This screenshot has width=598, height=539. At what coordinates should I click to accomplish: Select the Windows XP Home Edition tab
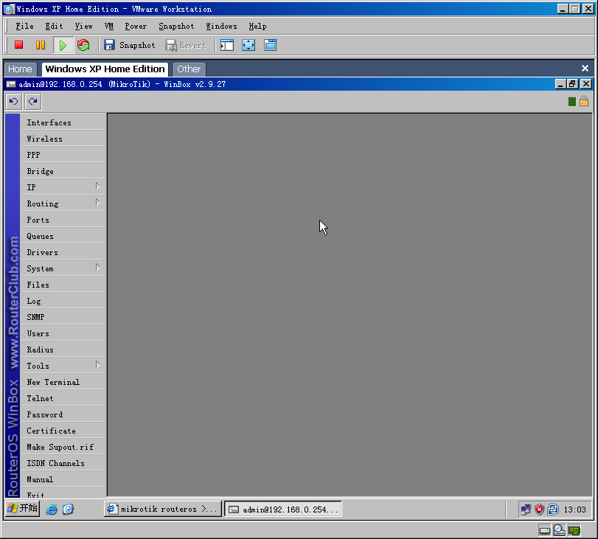click(105, 69)
